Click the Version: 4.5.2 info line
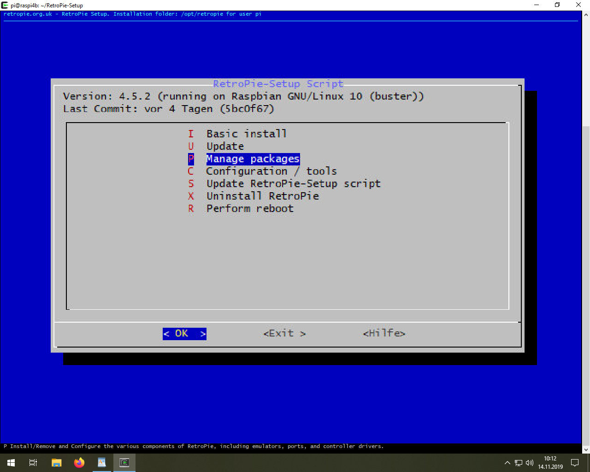590x472 pixels. [243, 96]
